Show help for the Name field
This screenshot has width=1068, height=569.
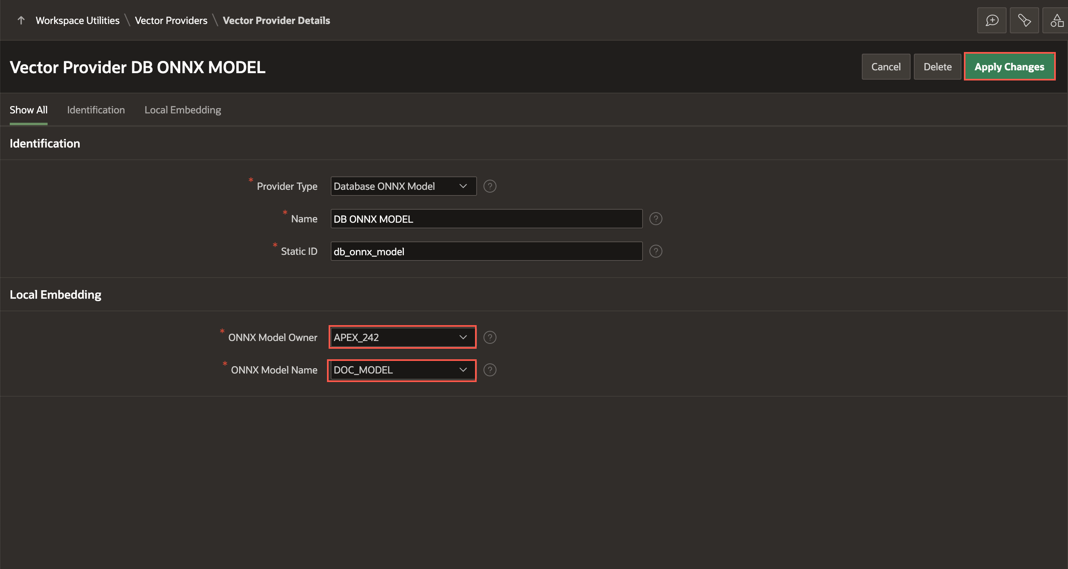(656, 218)
